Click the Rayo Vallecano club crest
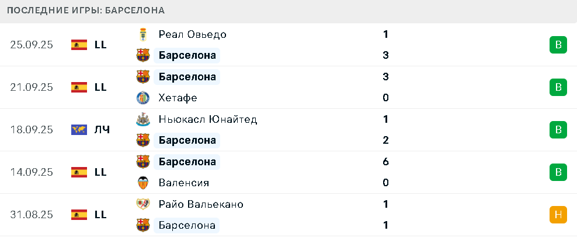 tap(142, 204)
